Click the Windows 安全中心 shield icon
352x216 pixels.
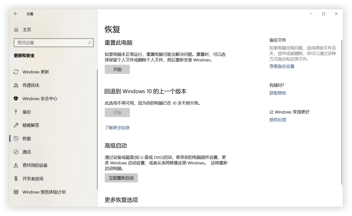(x=16, y=99)
